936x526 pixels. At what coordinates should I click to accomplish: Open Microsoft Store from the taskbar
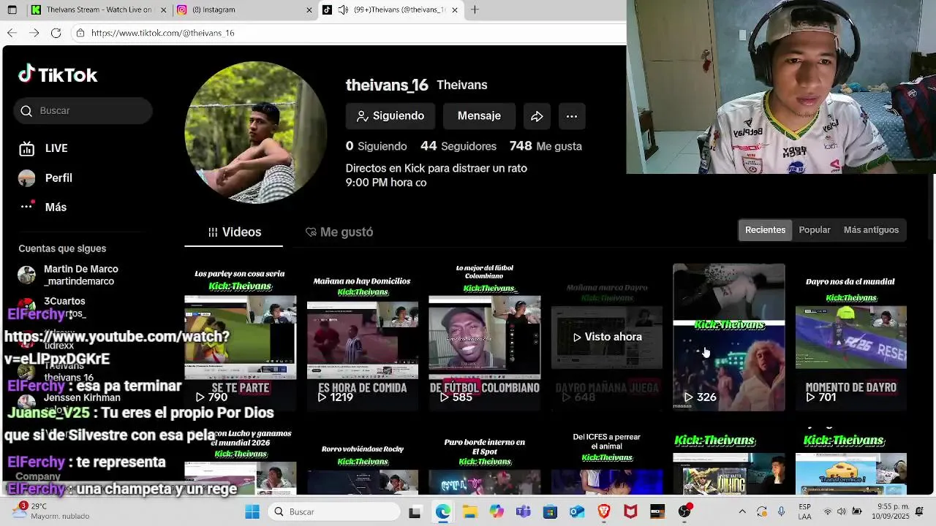click(x=550, y=511)
